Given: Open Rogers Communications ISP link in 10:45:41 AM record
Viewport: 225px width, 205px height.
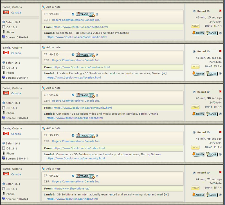Looking at the screenshot, I should [x=76, y=20].
